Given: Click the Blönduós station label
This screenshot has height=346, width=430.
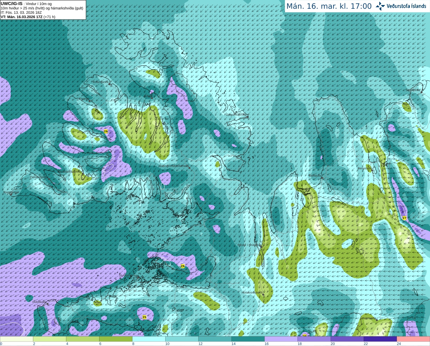Looking at the screenshot, I should (x=315, y=176).
